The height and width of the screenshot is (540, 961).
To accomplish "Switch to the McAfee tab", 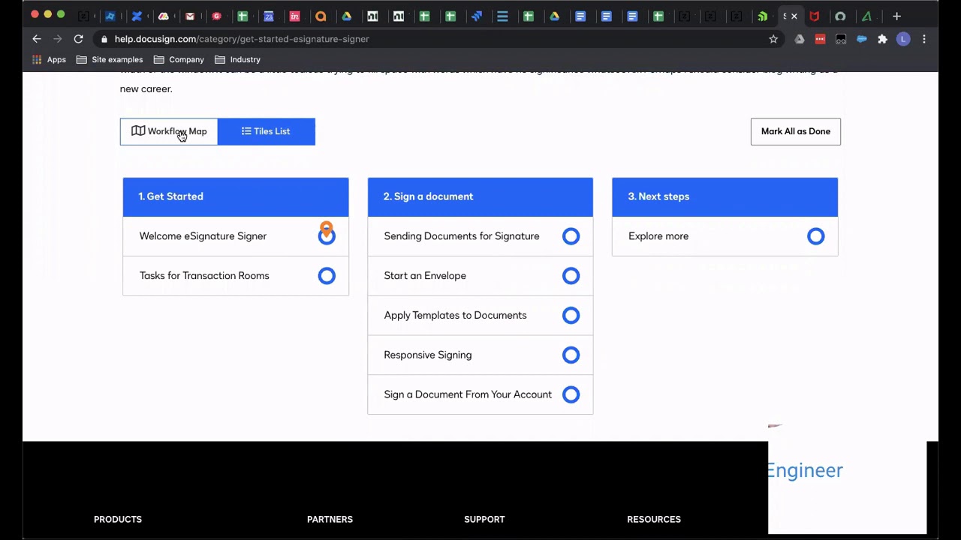I will 815,16.
